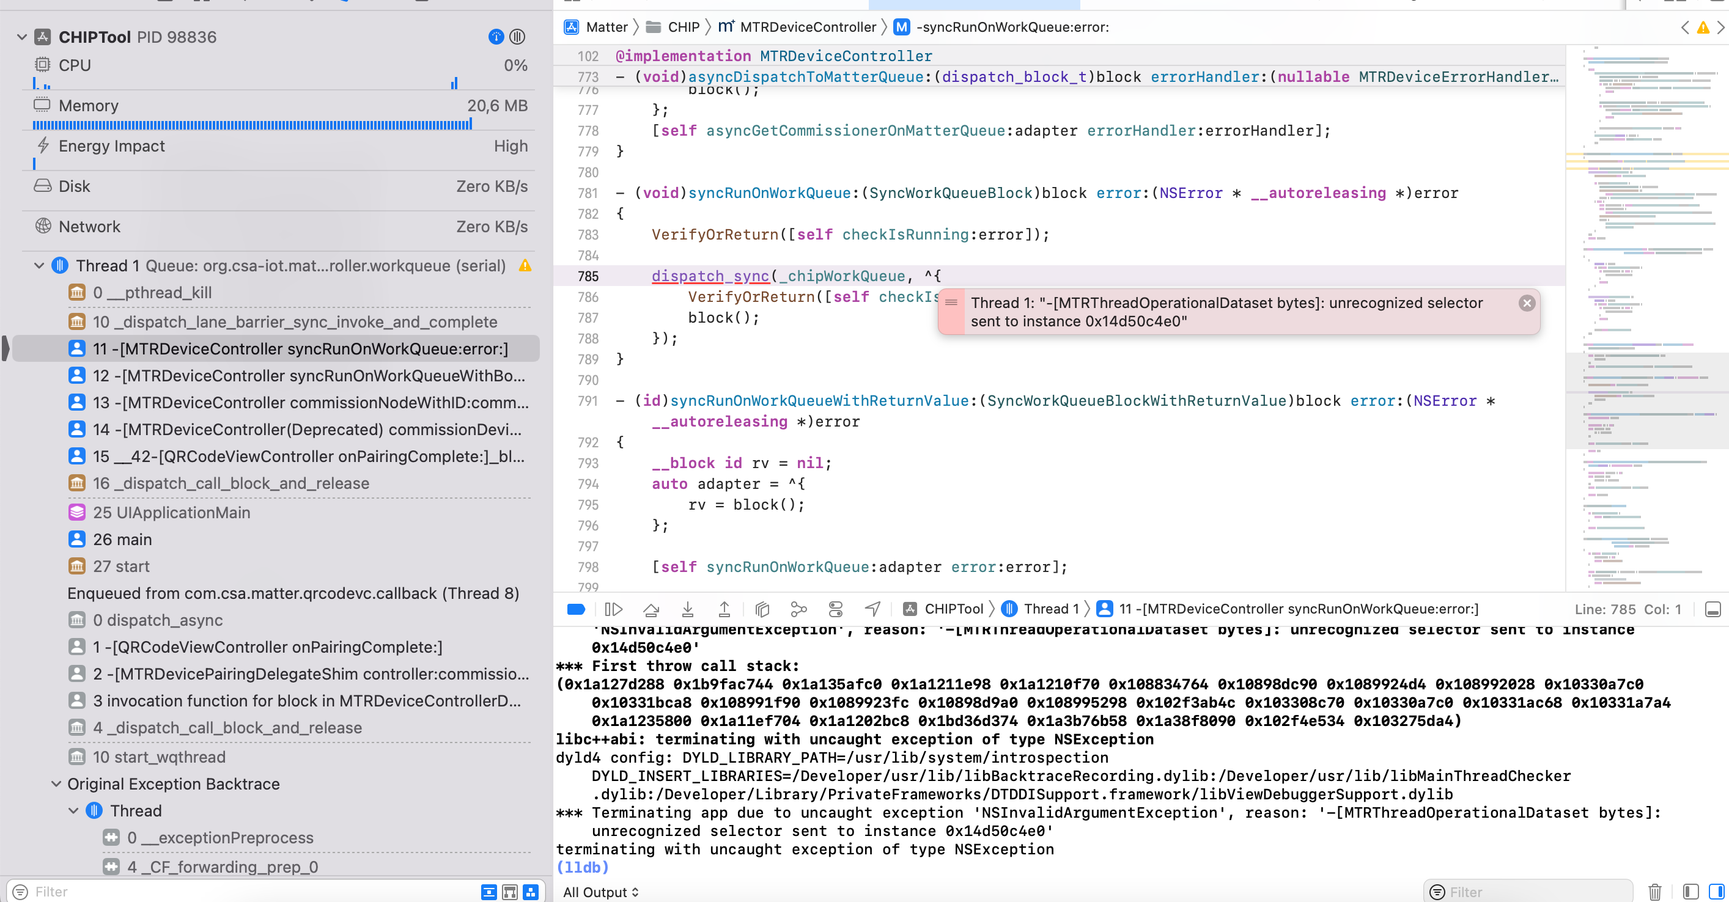1729x902 pixels.
Task: Click console Filter field
Action: click(1530, 892)
